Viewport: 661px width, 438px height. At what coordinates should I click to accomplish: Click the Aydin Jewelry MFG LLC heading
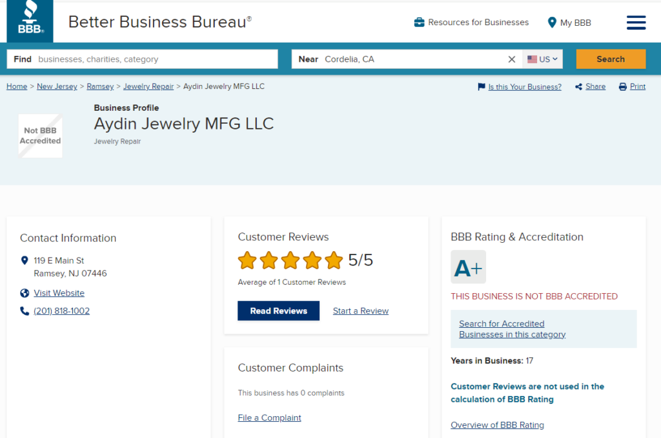tap(184, 124)
